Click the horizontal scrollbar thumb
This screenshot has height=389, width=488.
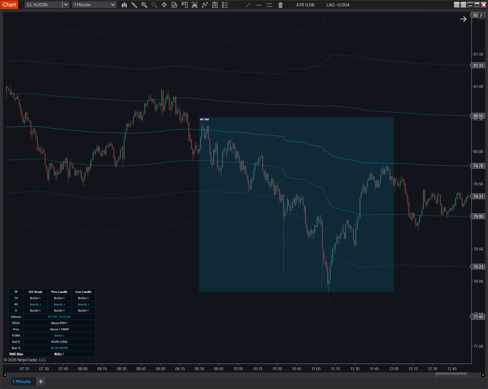point(451,375)
